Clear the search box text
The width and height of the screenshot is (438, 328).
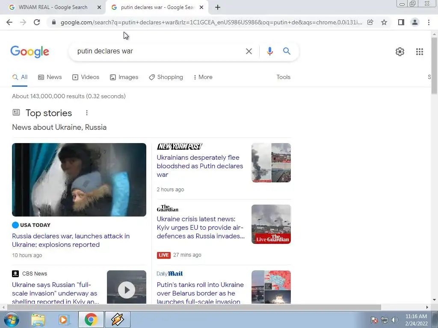(x=249, y=51)
